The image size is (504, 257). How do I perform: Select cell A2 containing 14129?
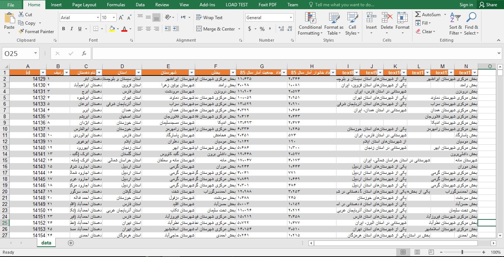(28, 79)
